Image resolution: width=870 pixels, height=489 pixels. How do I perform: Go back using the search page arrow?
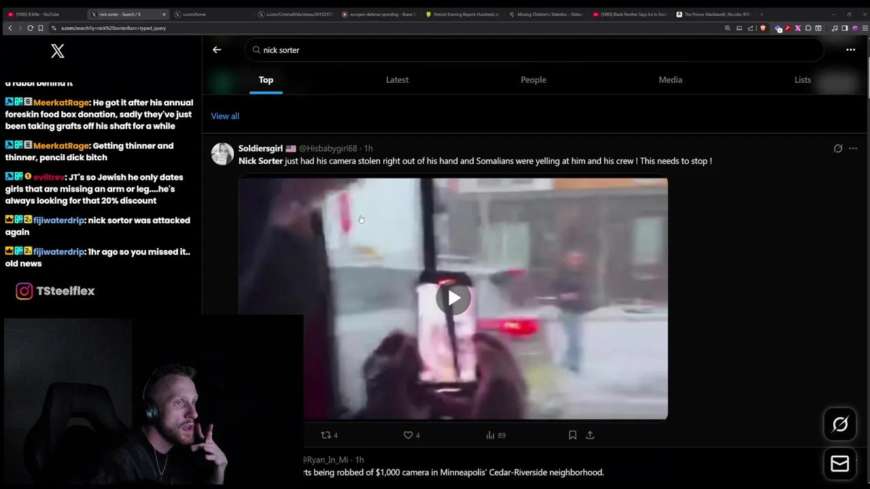217,50
